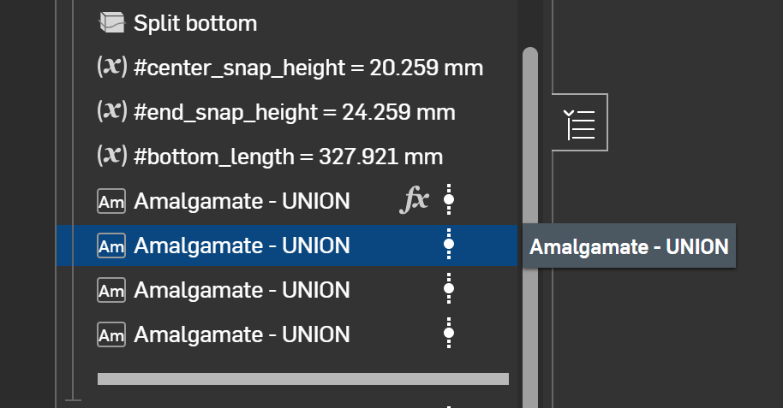783x408 pixels.
Task: Click the variable icon beside #end_snap_height
Action: pos(112,112)
